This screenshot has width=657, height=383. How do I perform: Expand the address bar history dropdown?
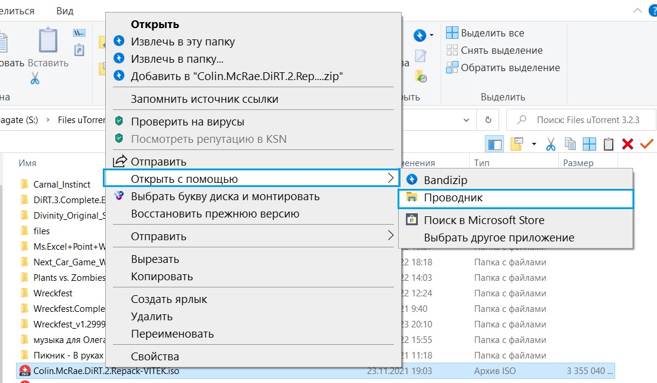(x=466, y=120)
